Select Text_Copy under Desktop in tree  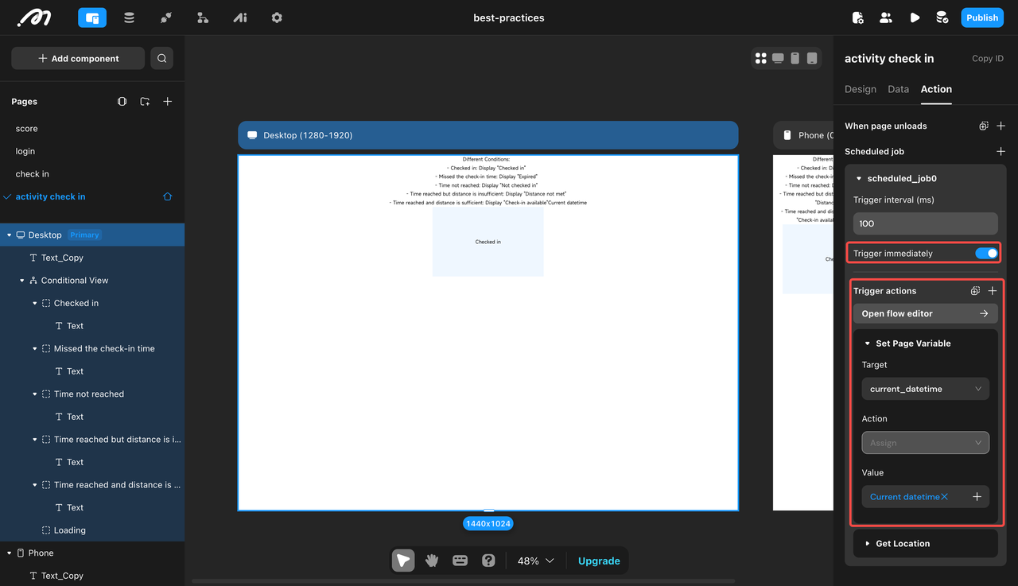[x=62, y=258]
